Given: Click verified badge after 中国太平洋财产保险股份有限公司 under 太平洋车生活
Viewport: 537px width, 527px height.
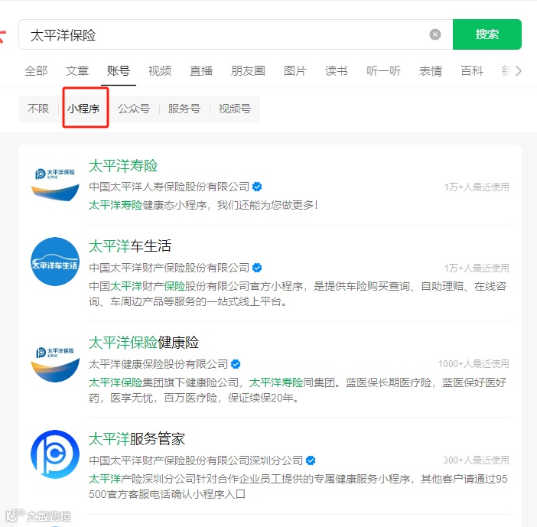Looking at the screenshot, I should pos(257,268).
